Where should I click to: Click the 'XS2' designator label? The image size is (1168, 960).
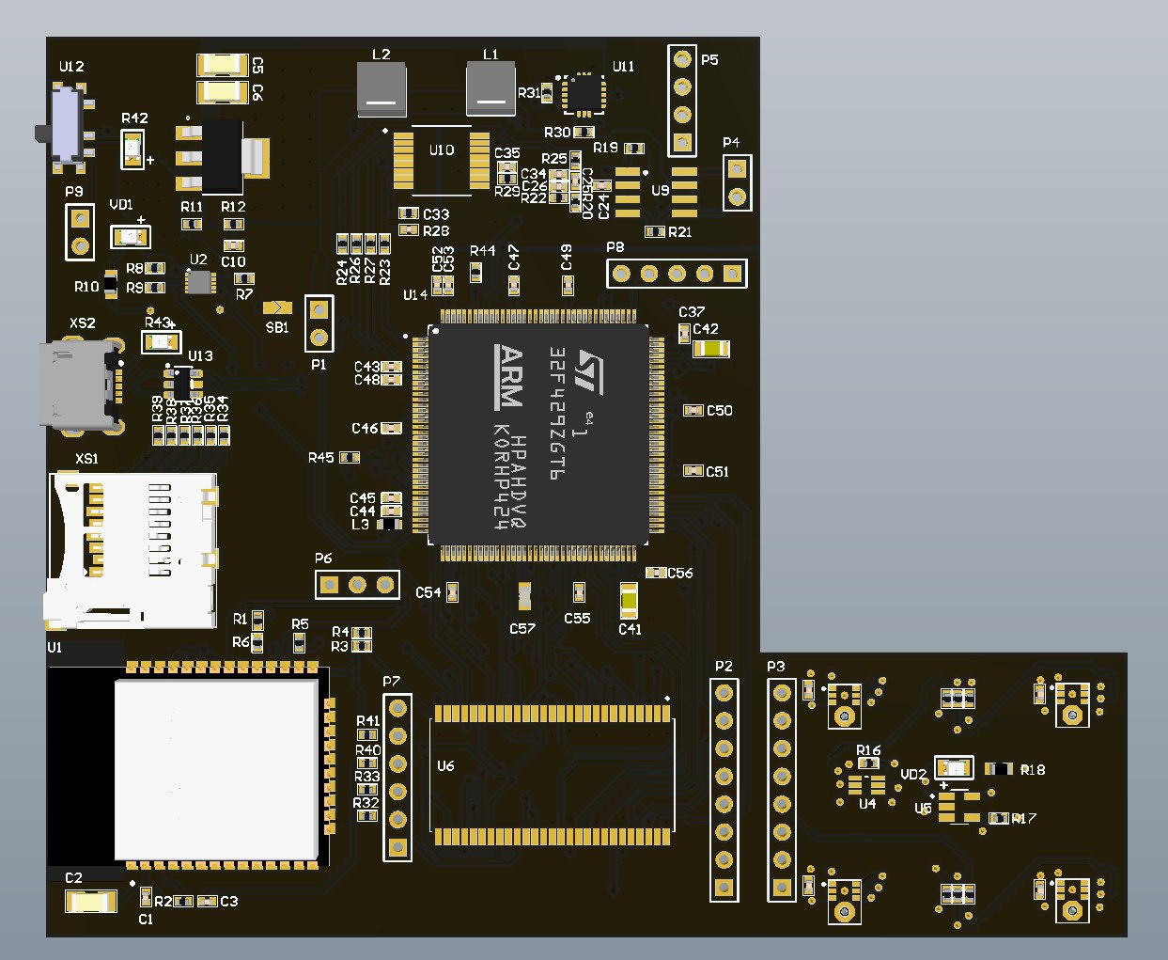83,323
